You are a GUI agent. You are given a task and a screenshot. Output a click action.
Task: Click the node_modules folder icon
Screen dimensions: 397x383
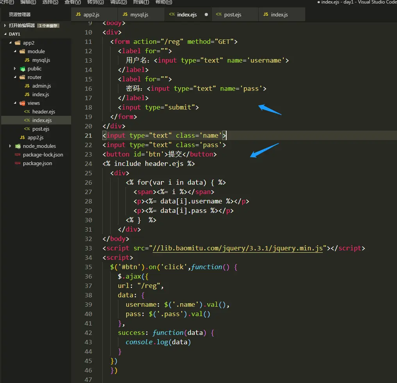point(18,146)
